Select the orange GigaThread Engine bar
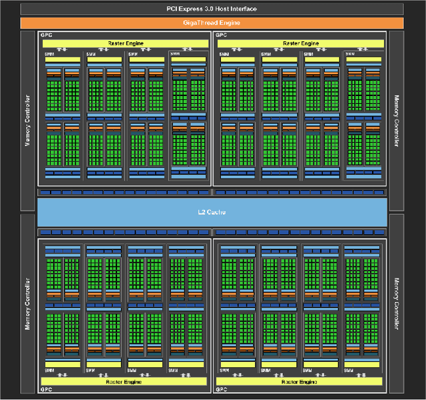426x400 pixels. coord(212,23)
